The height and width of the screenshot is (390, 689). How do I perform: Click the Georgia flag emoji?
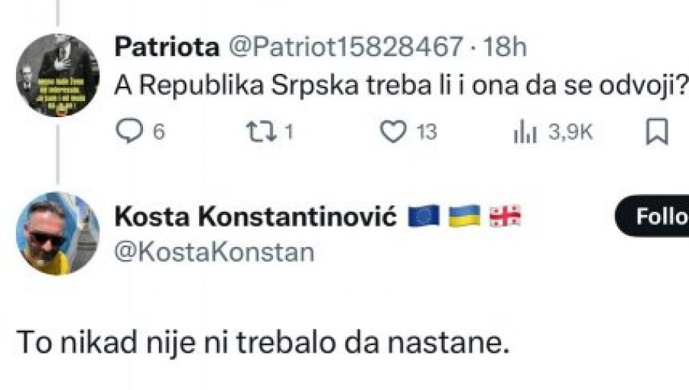point(505,217)
